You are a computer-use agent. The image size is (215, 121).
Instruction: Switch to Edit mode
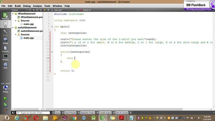(x=5, y=24)
